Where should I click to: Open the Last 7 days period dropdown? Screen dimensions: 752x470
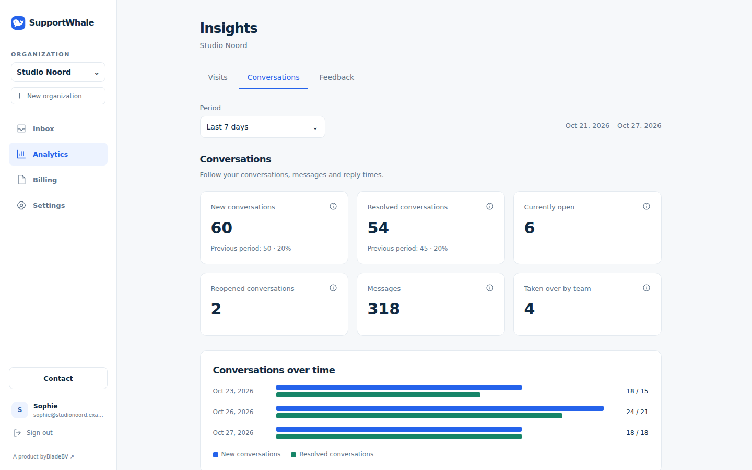tap(262, 127)
